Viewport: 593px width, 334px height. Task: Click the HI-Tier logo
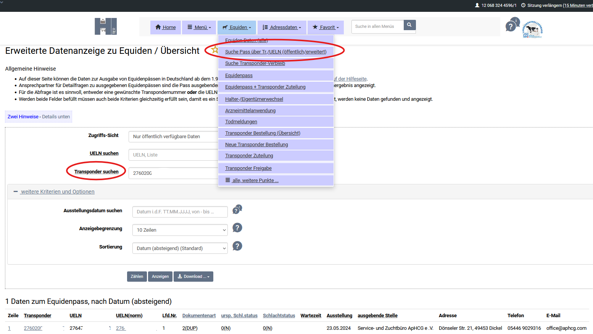coord(106,26)
